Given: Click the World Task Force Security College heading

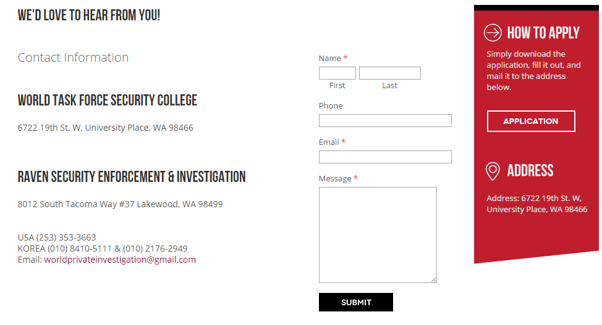Looking at the screenshot, I should pos(107,101).
